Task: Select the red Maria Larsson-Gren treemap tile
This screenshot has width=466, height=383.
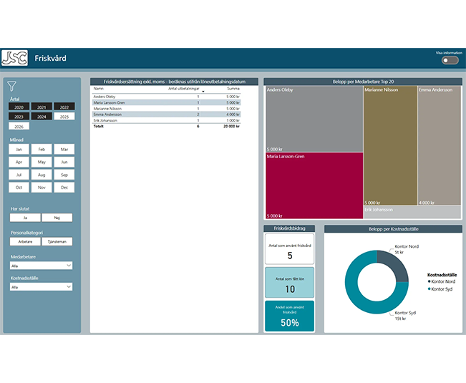Action: point(314,185)
